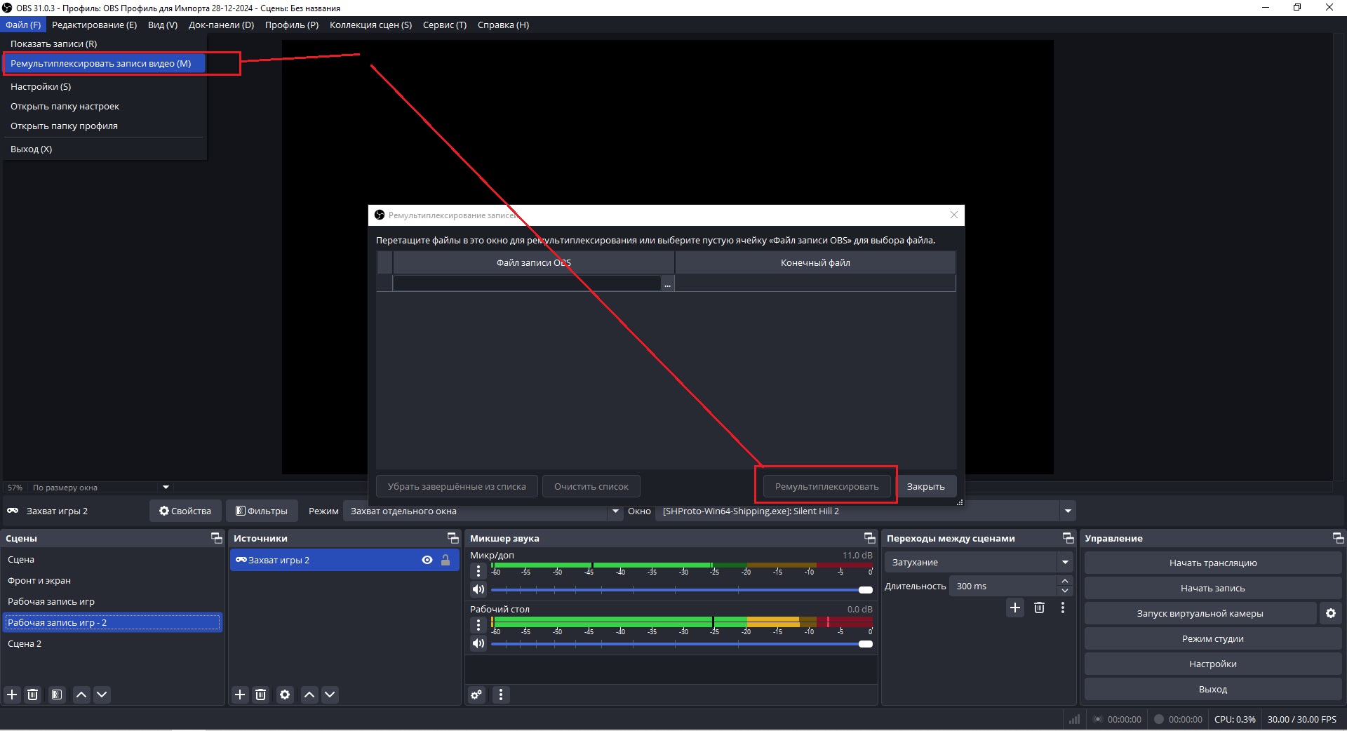1347x731 pixels.
Task: Open Окно window selection dropdown
Action: pos(865,511)
